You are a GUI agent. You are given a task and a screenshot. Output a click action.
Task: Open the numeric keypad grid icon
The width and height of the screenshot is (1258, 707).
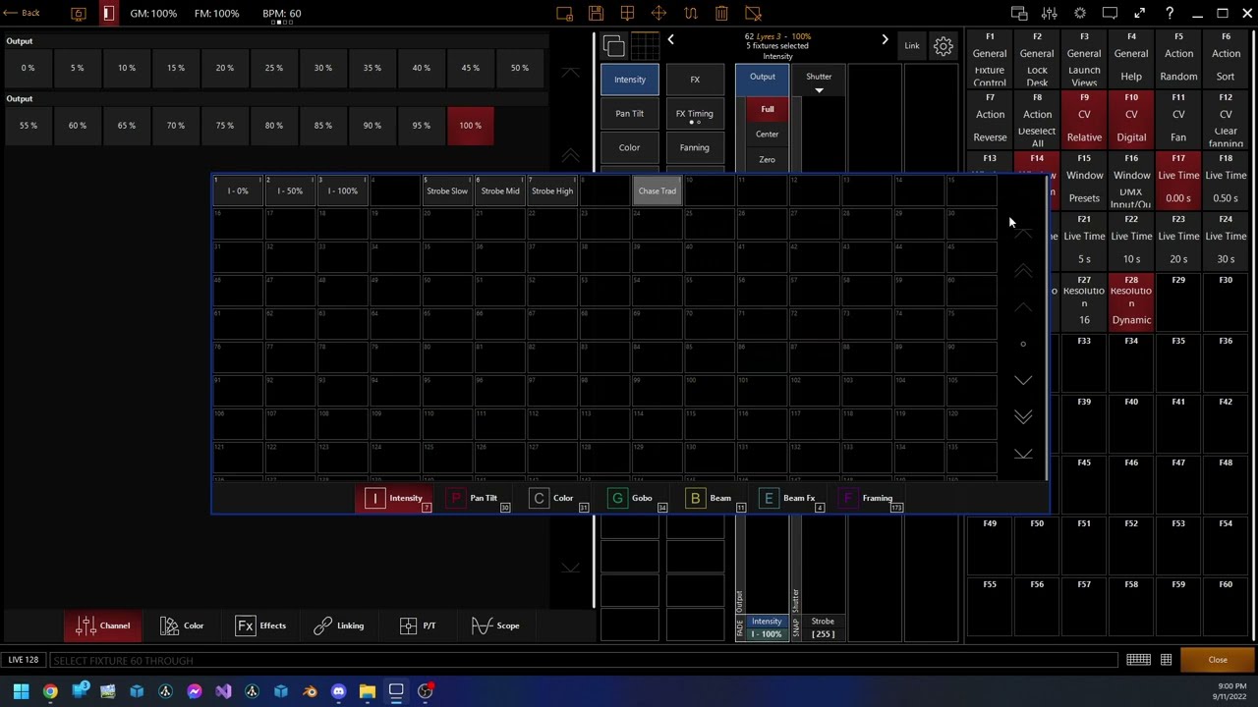click(1166, 660)
